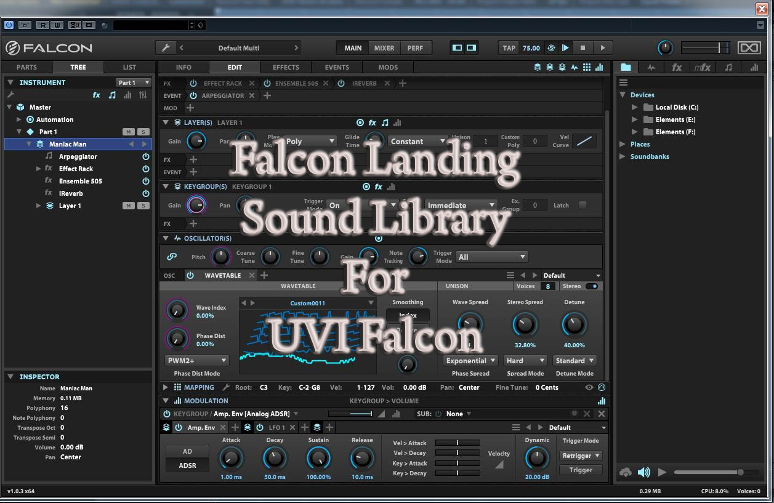This screenshot has height=503, width=774.
Task: Click the Detune knob in Unison
Action: 574,324
